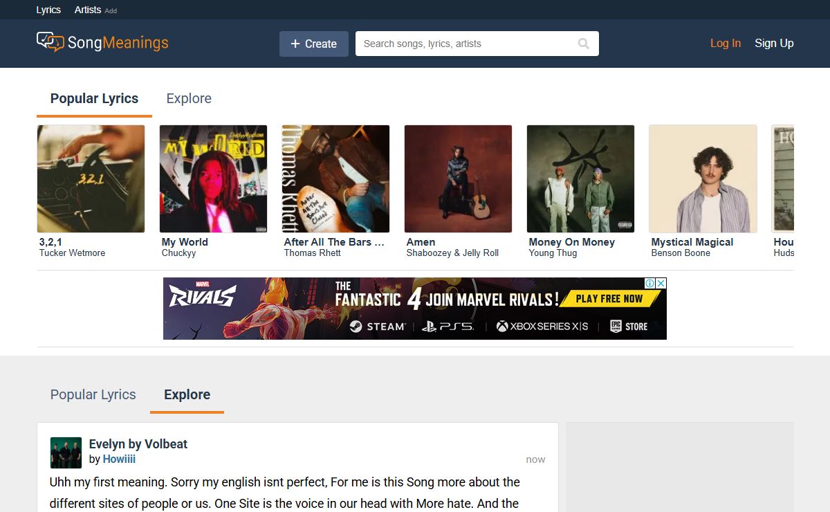
Task: Click Play Free Now on the ad
Action: click(609, 299)
